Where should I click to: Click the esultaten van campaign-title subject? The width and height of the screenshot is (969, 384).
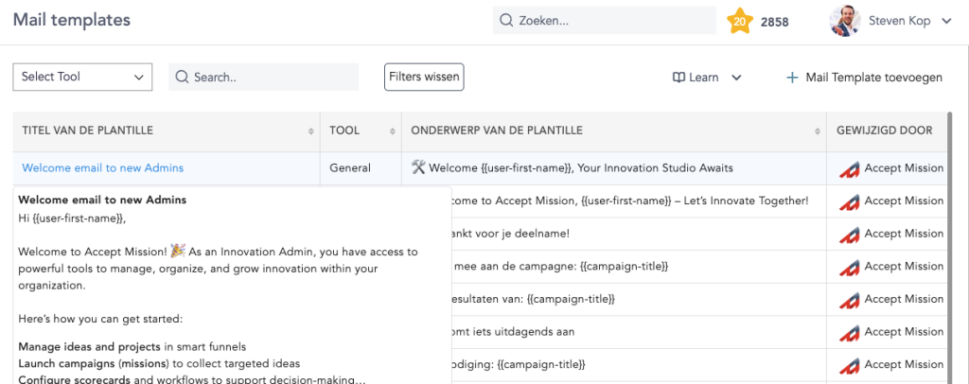point(535,299)
